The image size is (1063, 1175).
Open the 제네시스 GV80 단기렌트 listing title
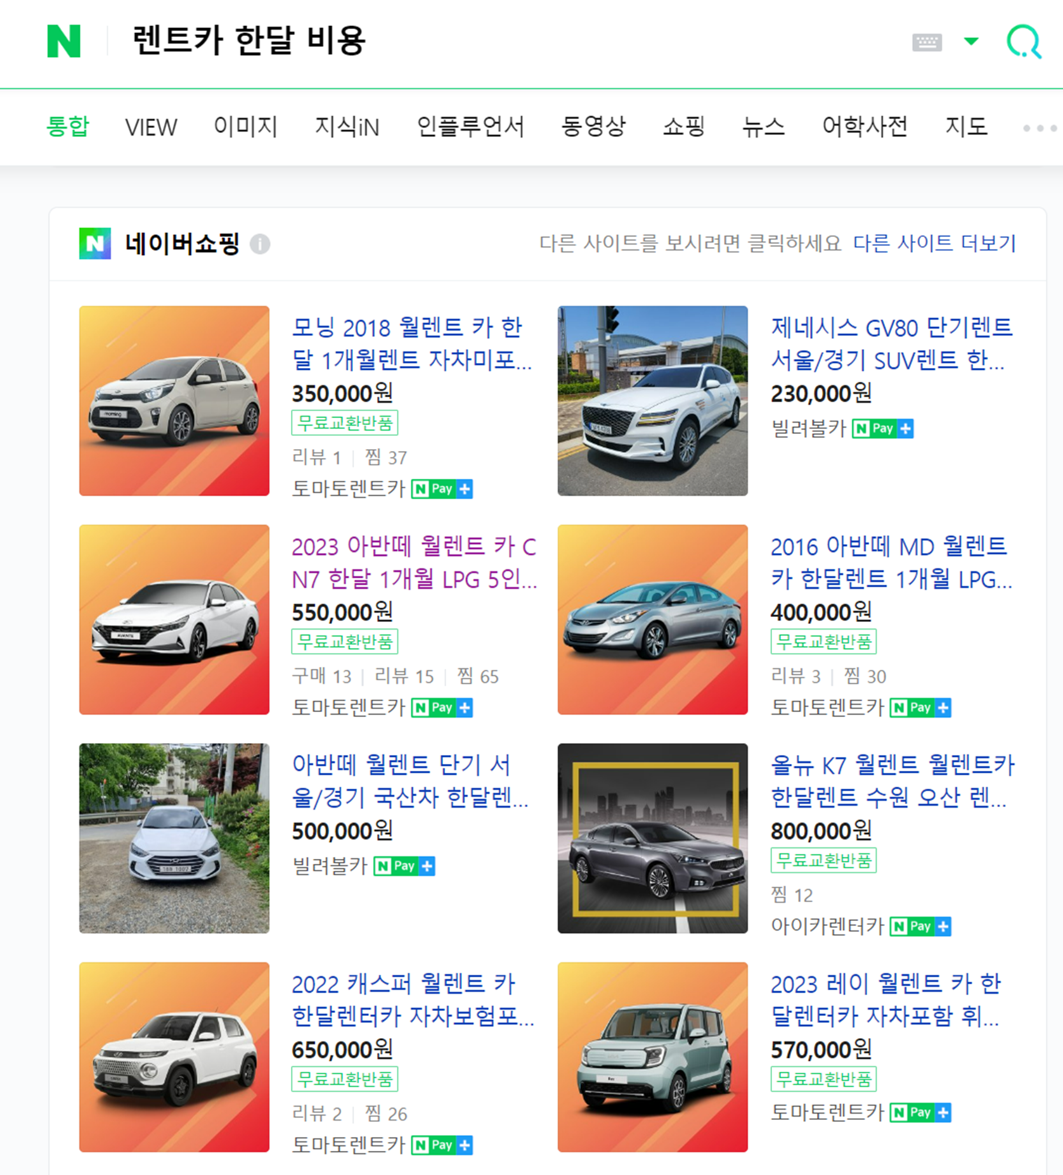pos(891,343)
